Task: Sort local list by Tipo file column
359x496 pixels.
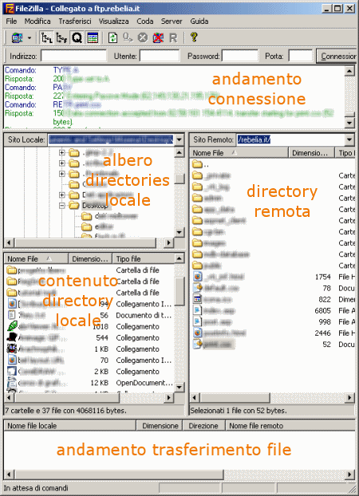Action: pos(143,258)
